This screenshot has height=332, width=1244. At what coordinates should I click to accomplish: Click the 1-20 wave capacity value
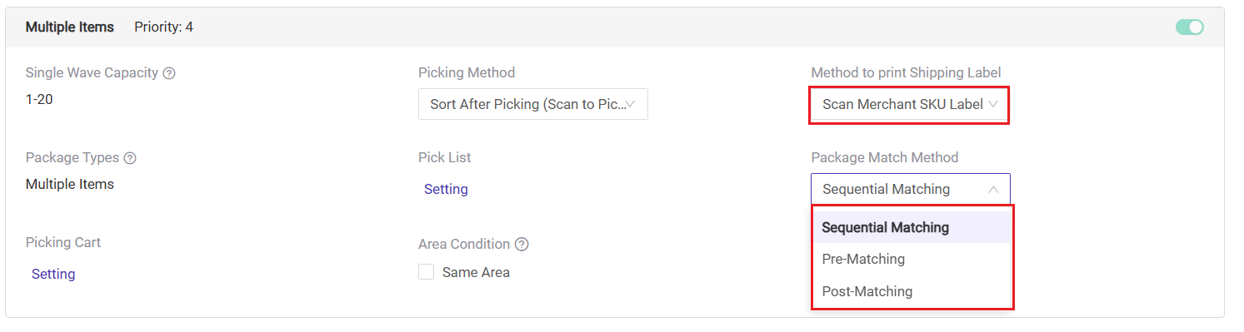[40, 99]
